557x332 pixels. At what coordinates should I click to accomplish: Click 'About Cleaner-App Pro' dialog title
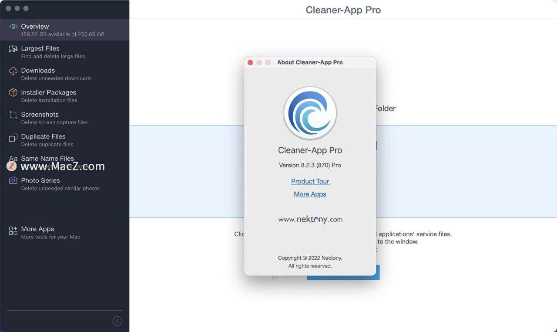point(310,62)
